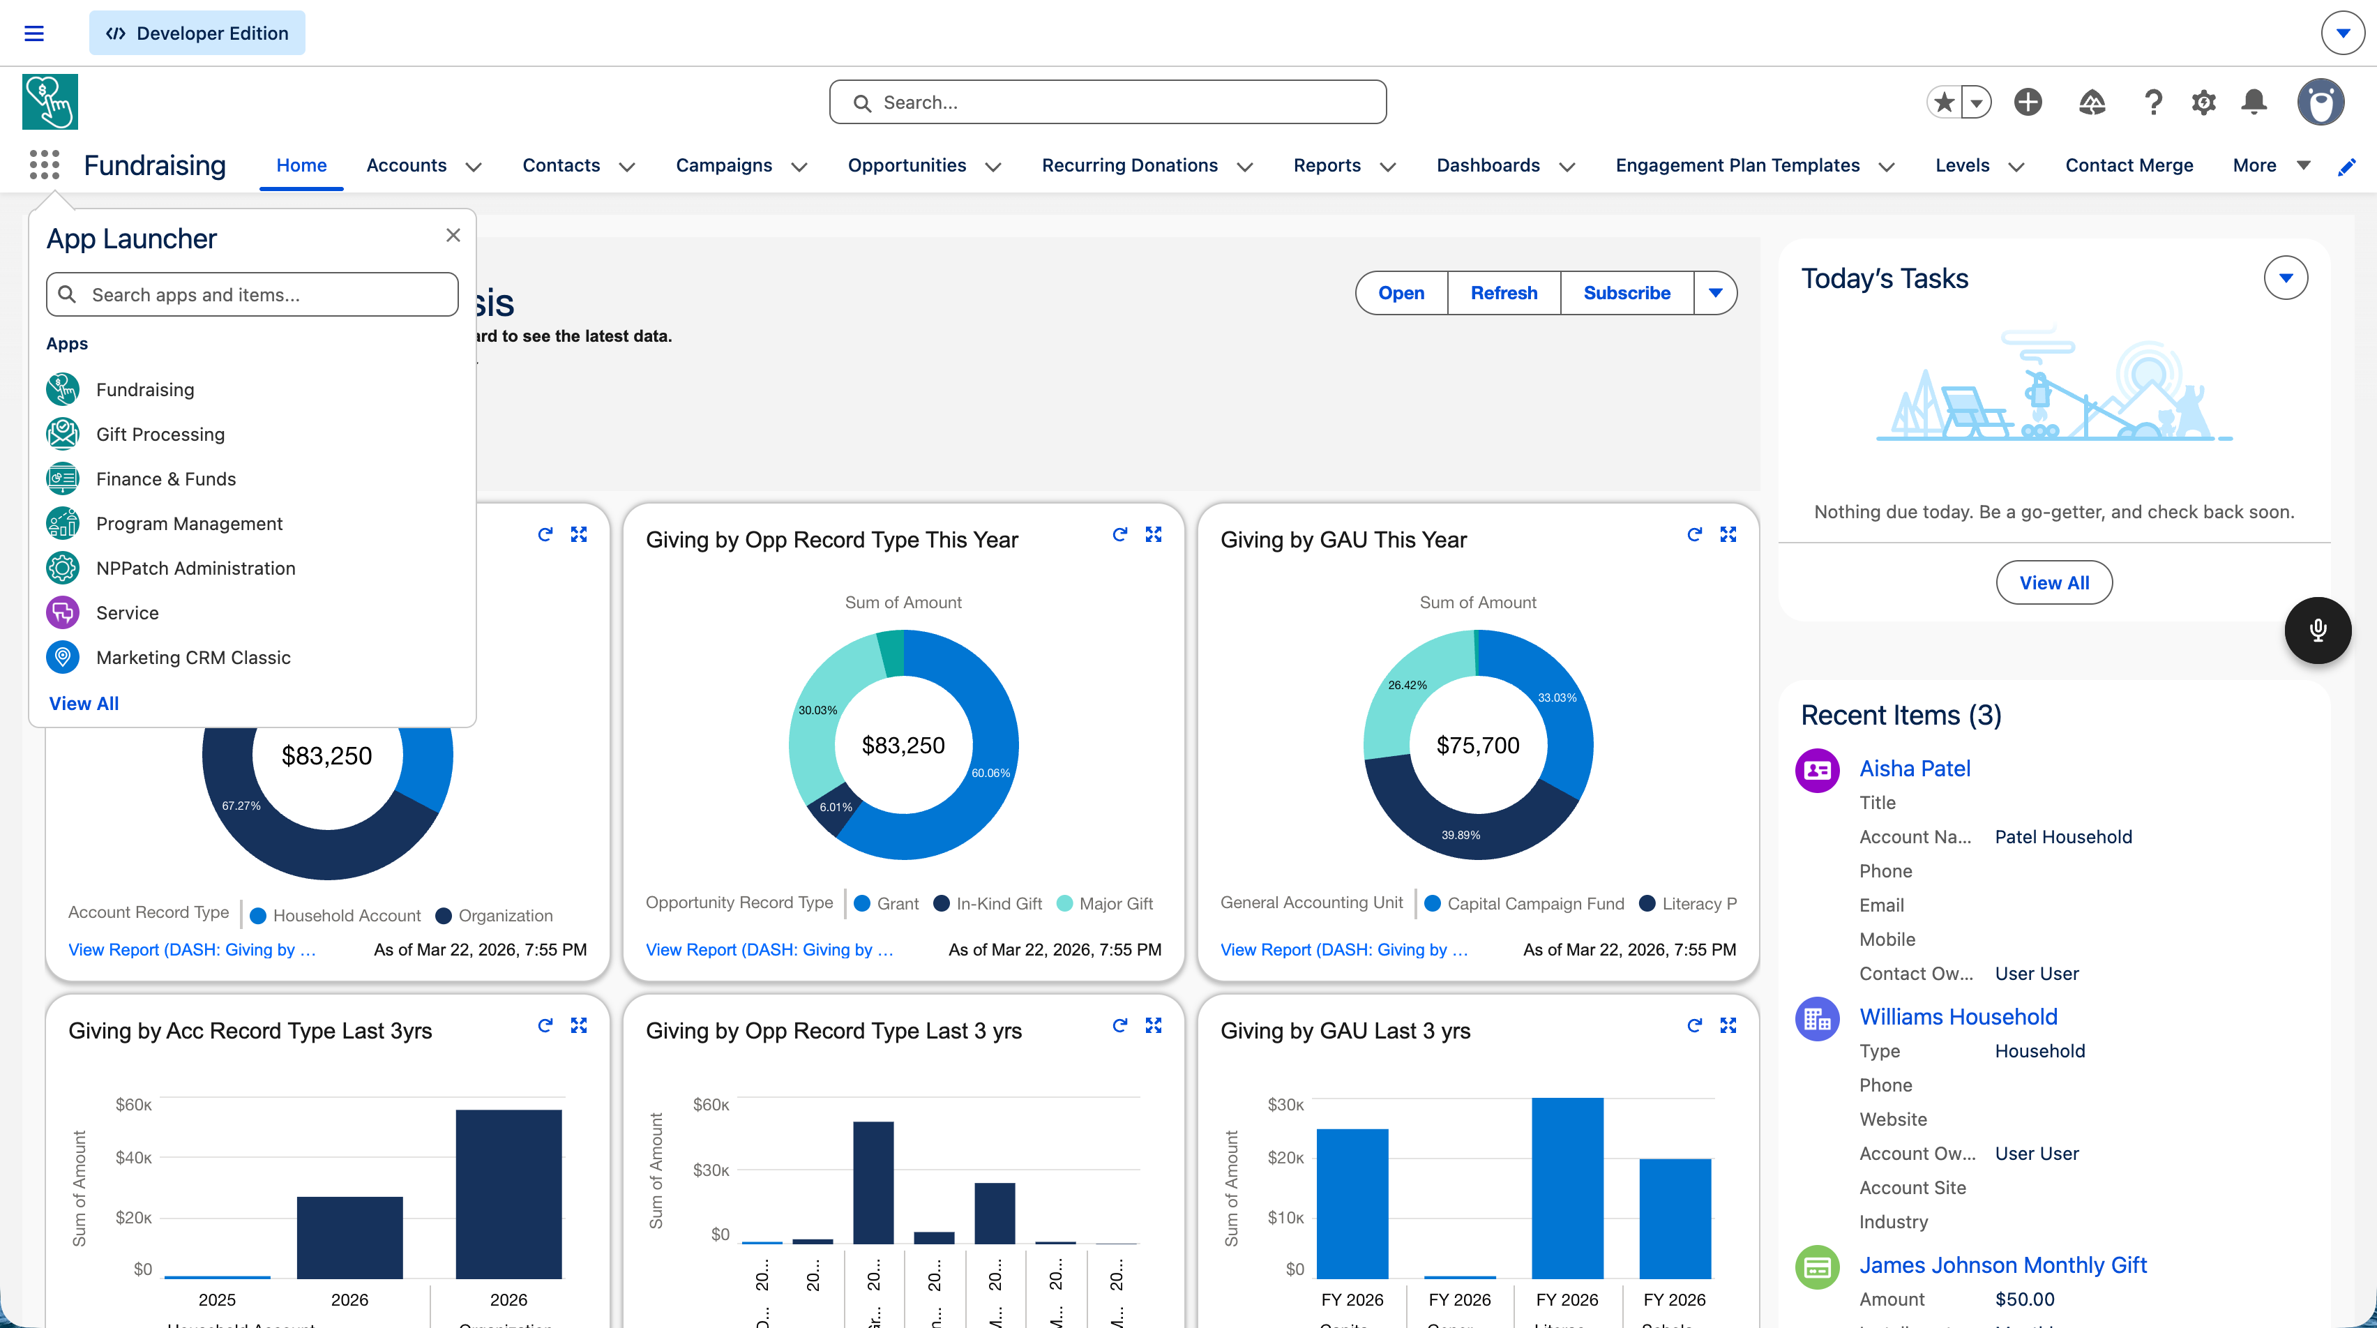Click the global create plus icon
The width and height of the screenshot is (2377, 1328).
[2028, 102]
